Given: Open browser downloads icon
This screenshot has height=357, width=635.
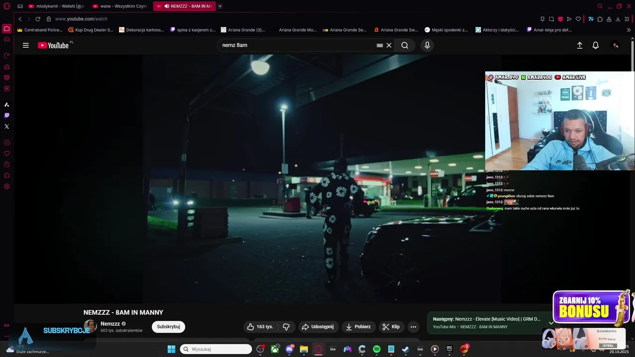Looking at the screenshot, I should pyautogui.click(x=618, y=19).
